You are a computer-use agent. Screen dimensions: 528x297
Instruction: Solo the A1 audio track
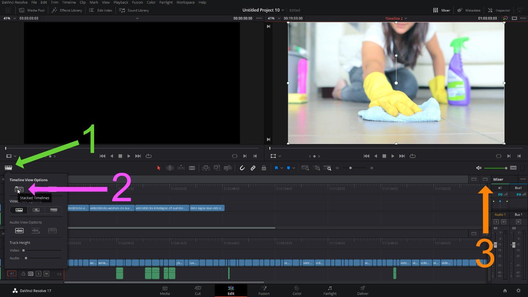(38, 273)
